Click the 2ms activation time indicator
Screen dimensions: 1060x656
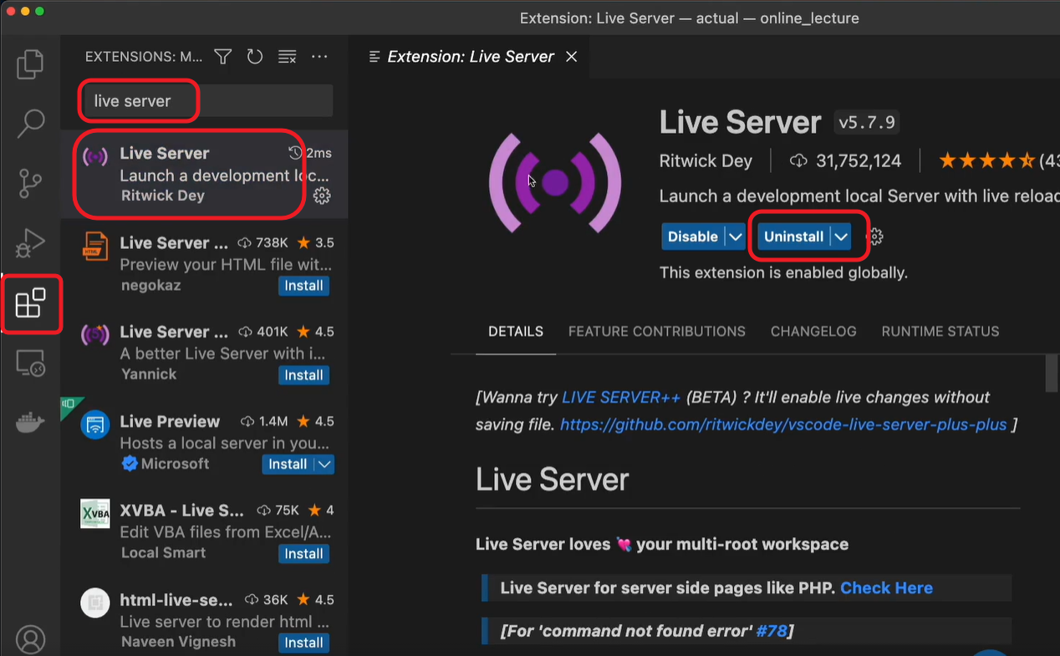point(310,153)
